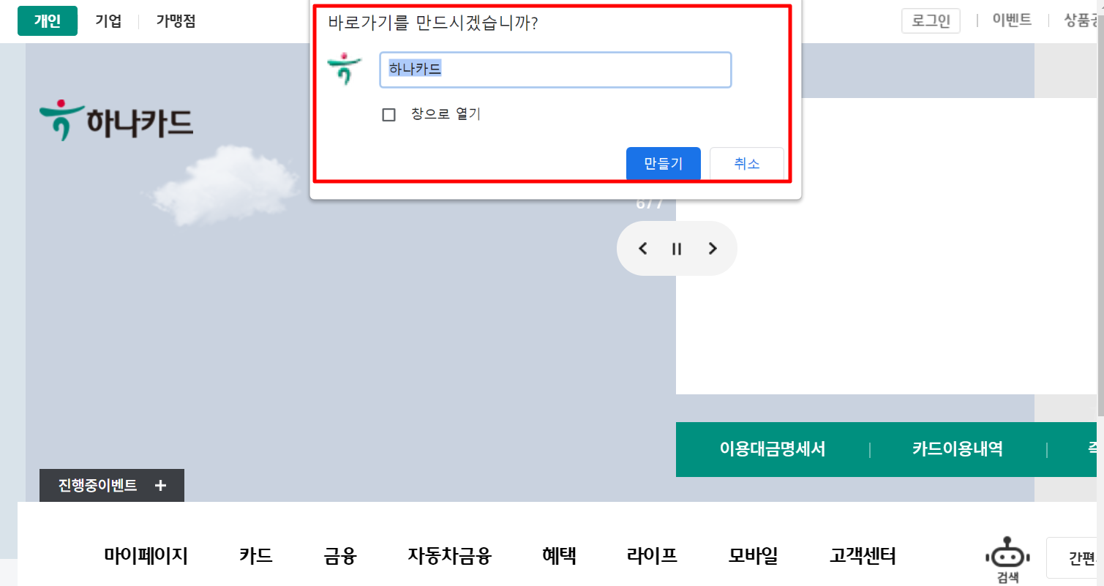
Task: Enable the 창으로 열기 checkbox
Action: [389, 115]
